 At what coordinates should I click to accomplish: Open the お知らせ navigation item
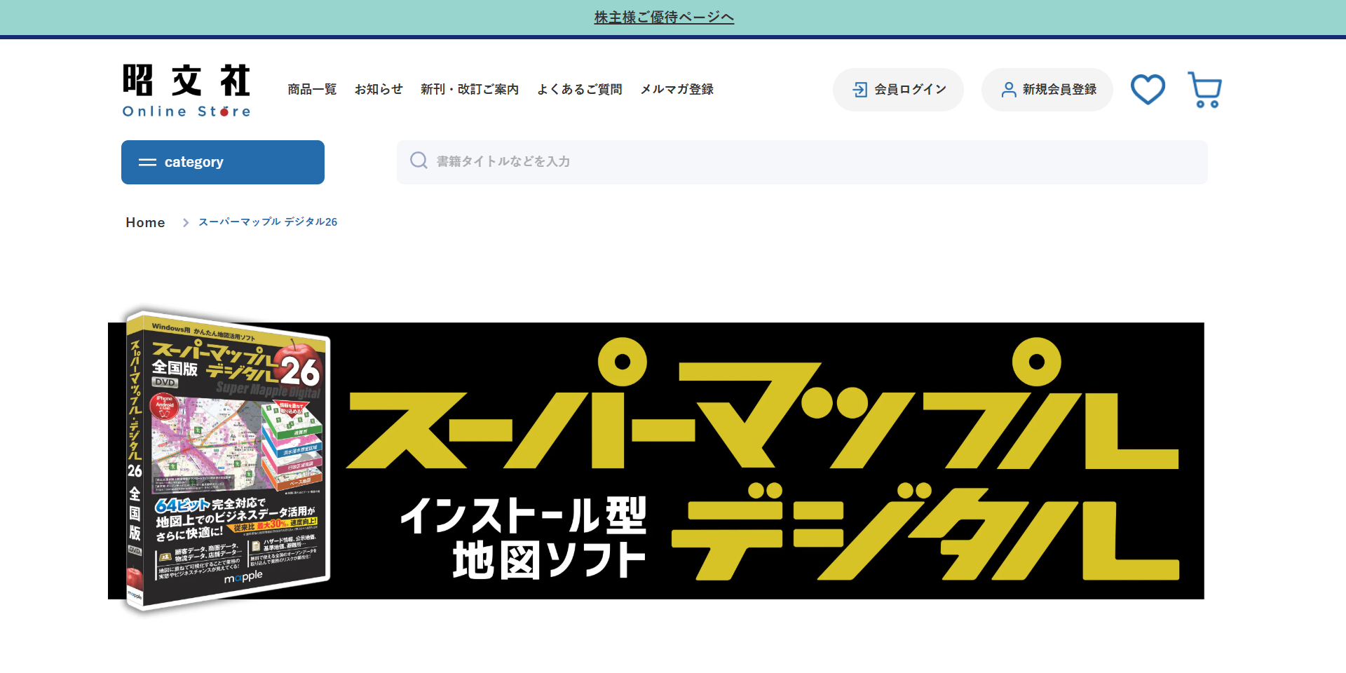tap(379, 89)
